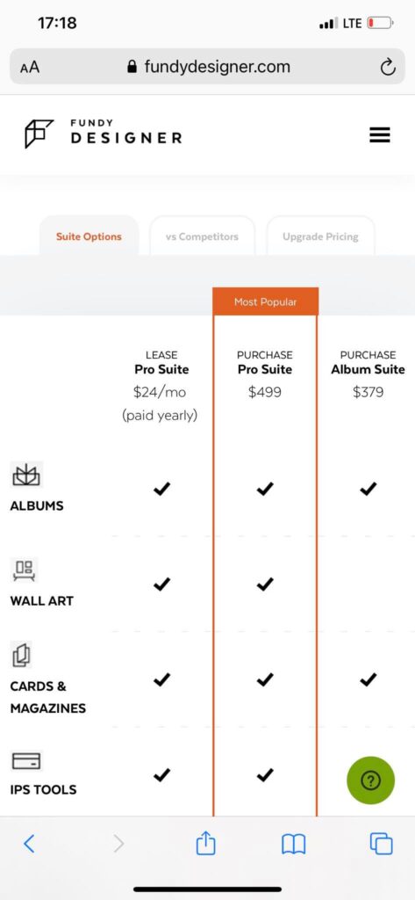Switch to the Upgrade Pricing tab
The width and height of the screenshot is (415, 900).
pos(320,236)
